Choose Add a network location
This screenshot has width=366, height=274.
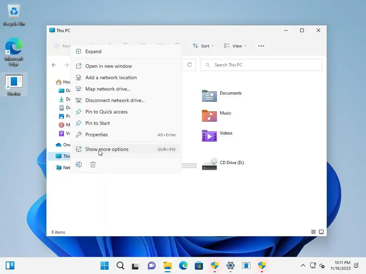tap(126, 77)
